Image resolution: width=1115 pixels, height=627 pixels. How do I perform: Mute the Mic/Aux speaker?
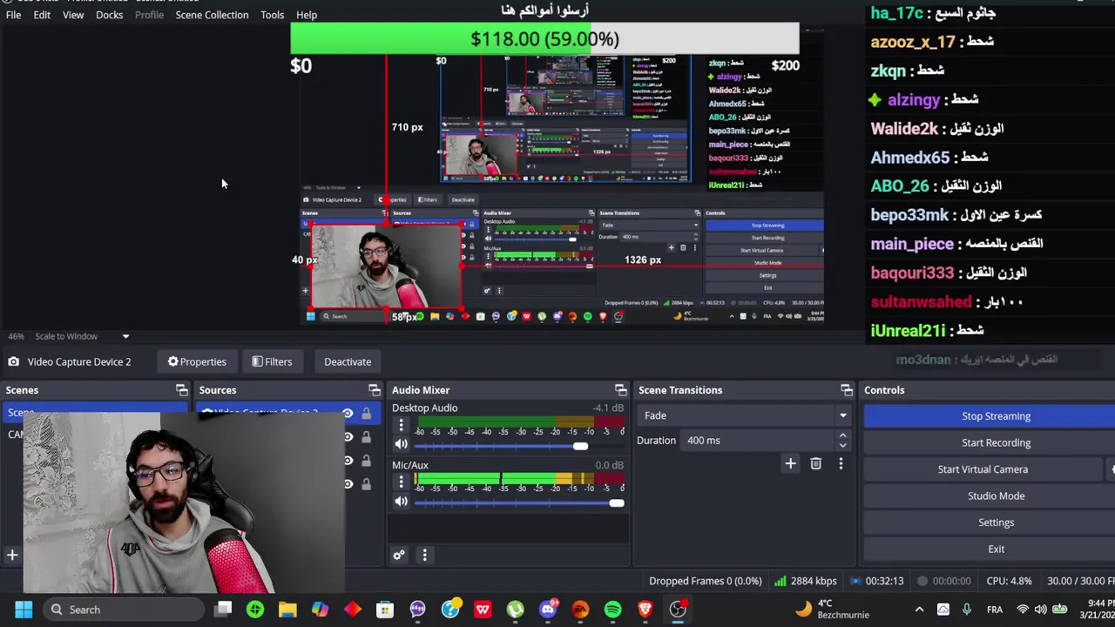[401, 502]
